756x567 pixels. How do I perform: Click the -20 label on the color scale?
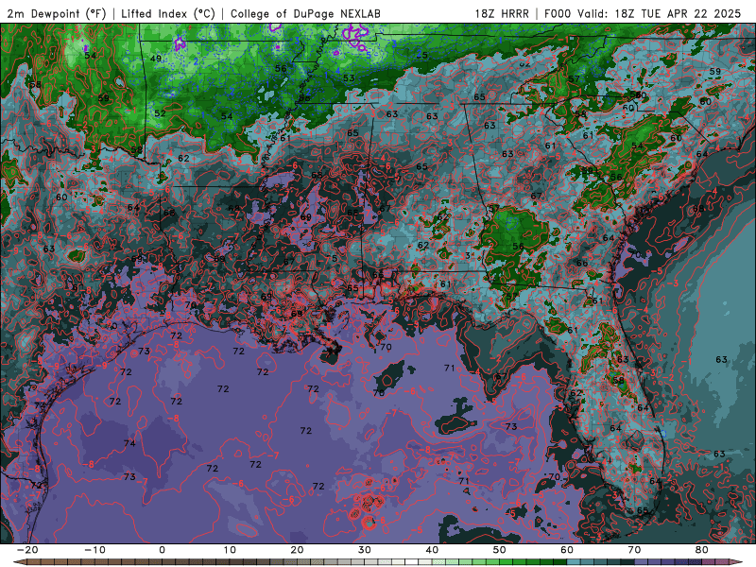click(27, 550)
